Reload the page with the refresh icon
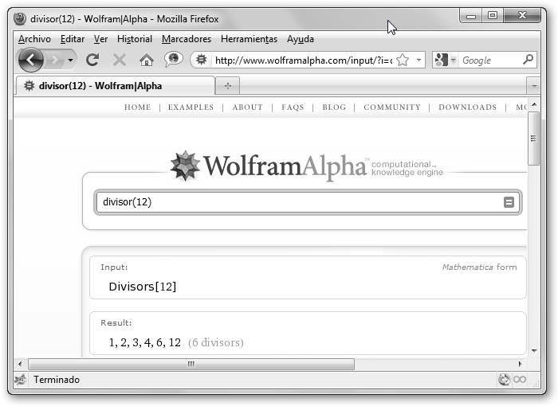 pyautogui.click(x=92, y=60)
